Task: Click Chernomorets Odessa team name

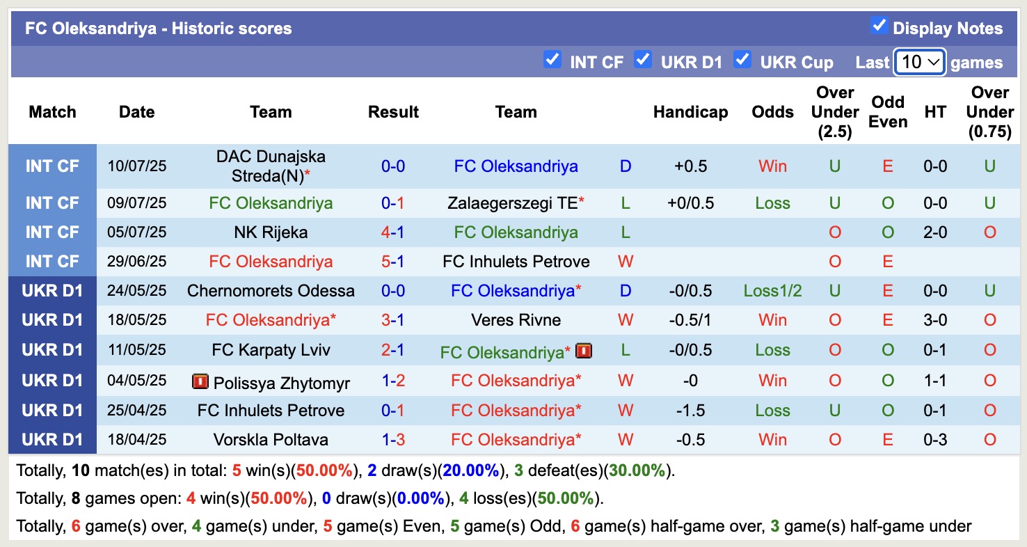Action: (x=271, y=290)
